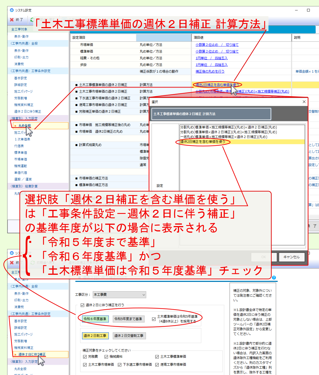Screen dimensions: 319x375
Task: Choose first 分割丸め(標準単価×施工規模等補正) option in list
Action: pos(228,127)
